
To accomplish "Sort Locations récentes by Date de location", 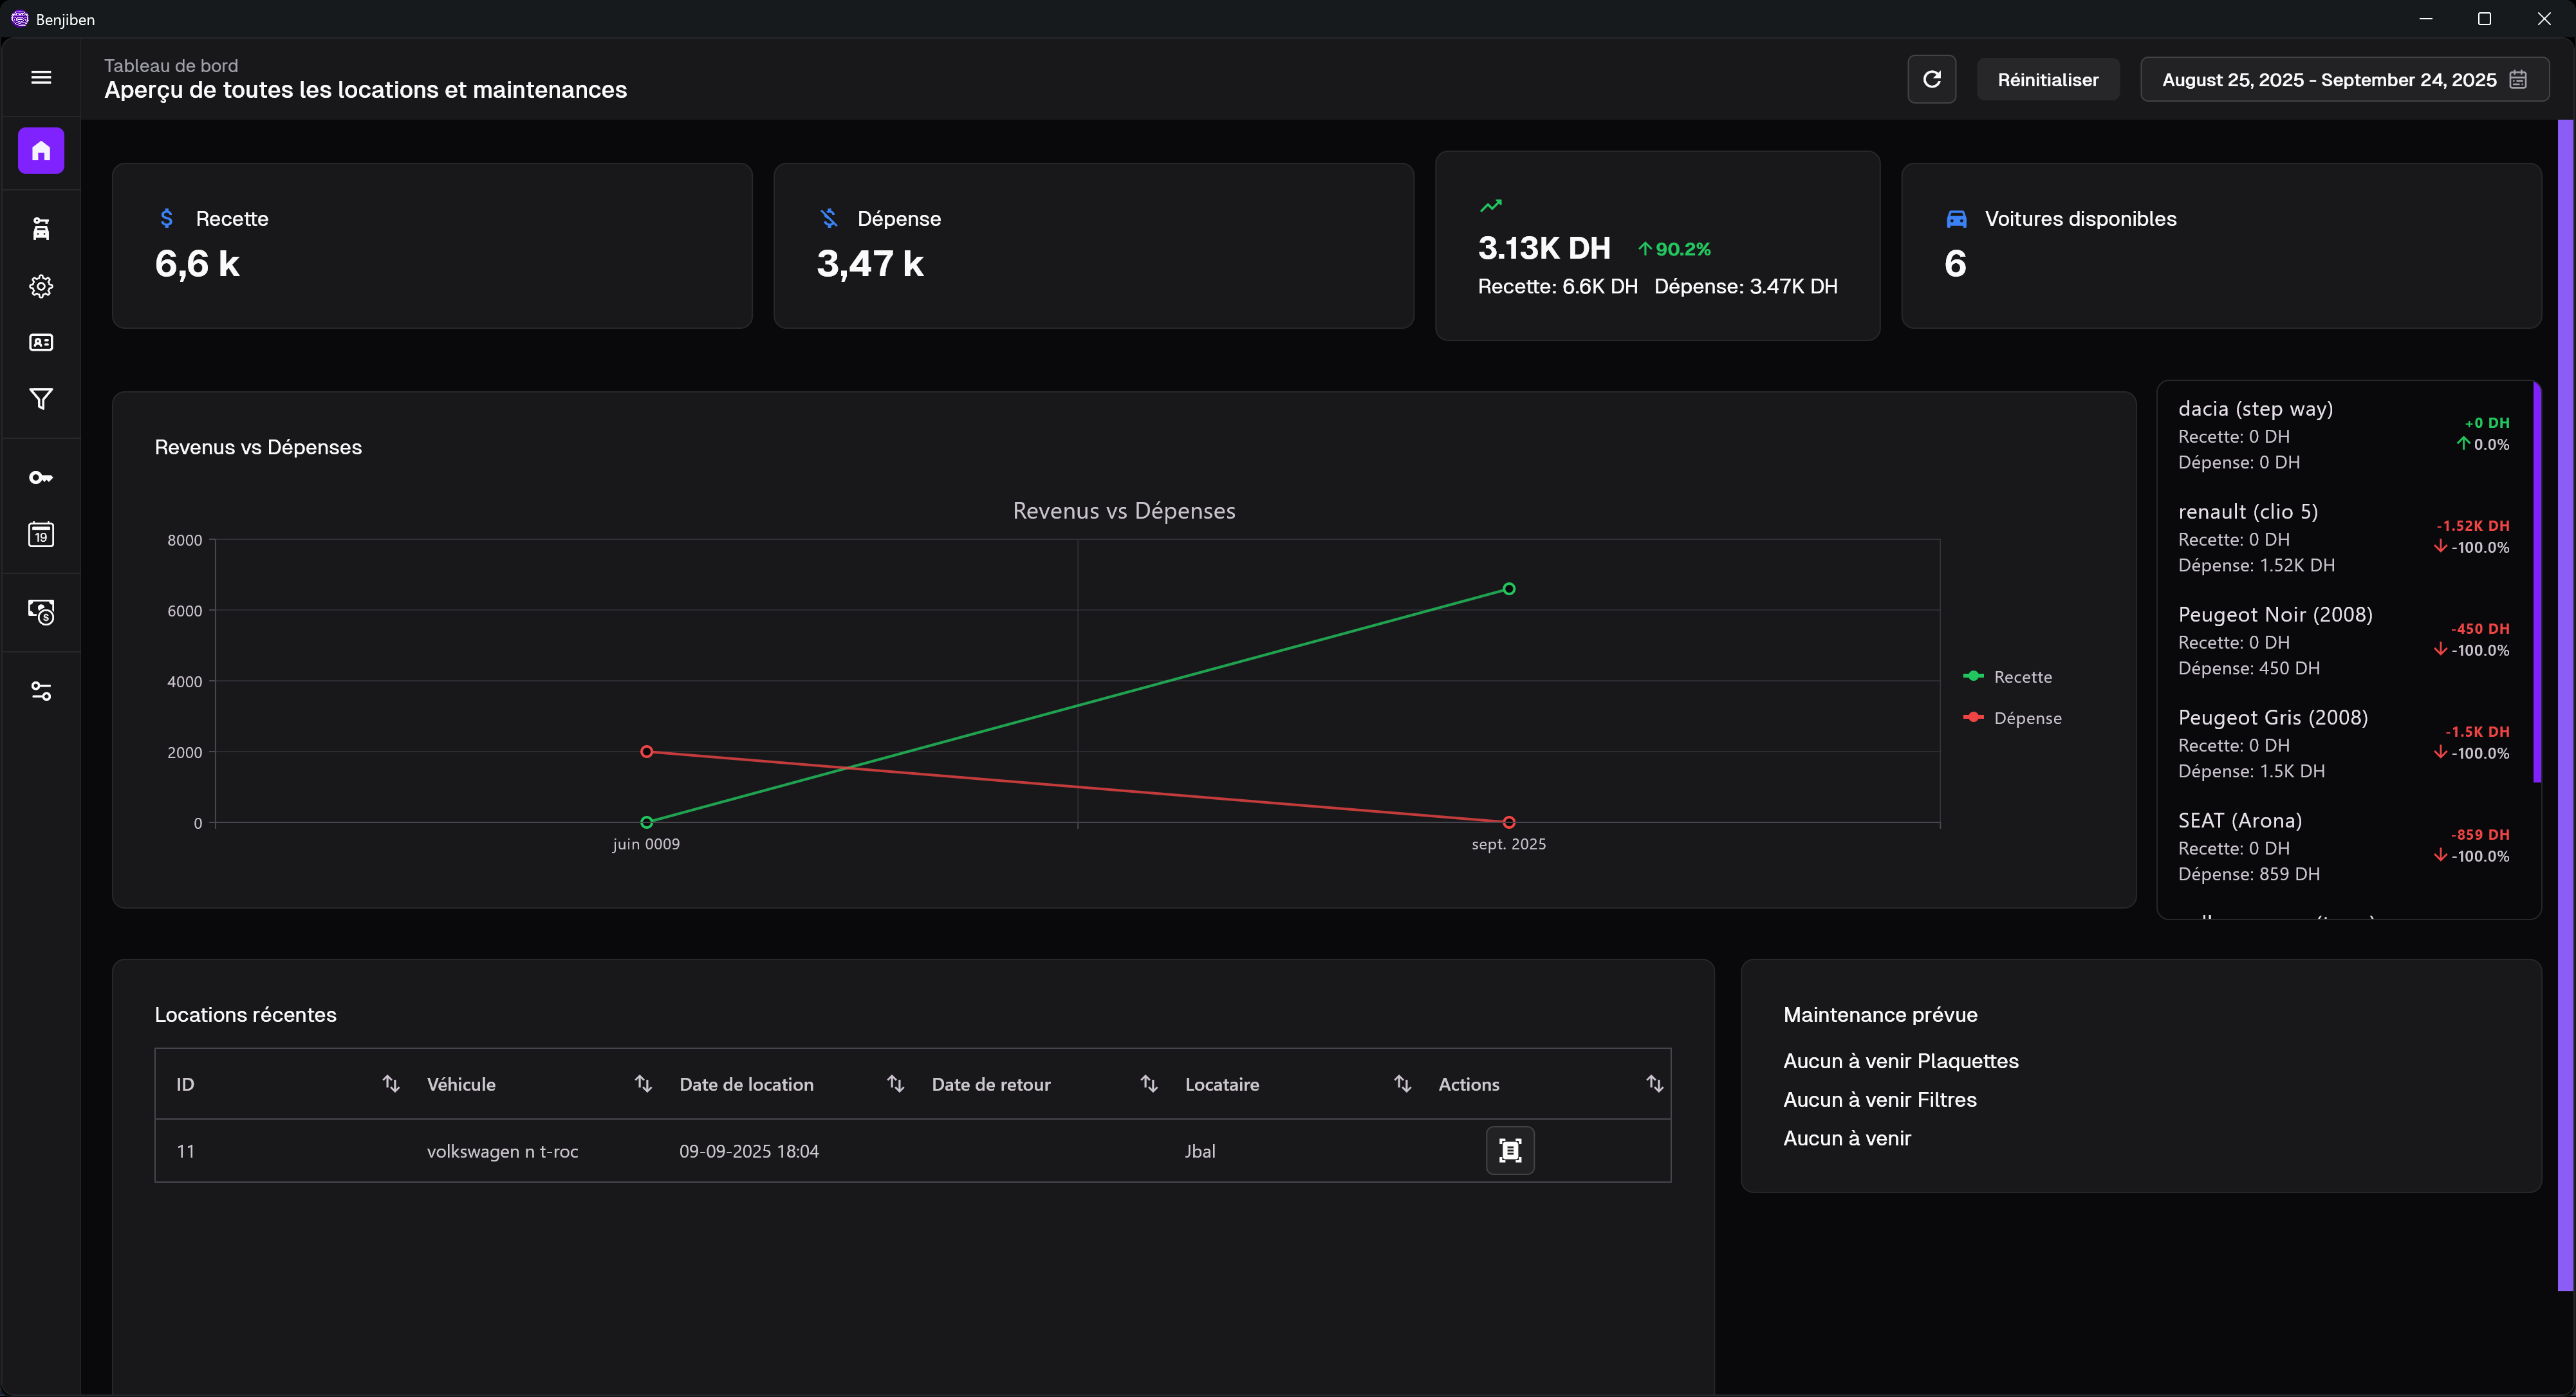I will tap(895, 1083).
